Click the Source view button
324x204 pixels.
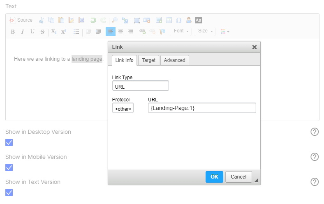tap(21, 20)
